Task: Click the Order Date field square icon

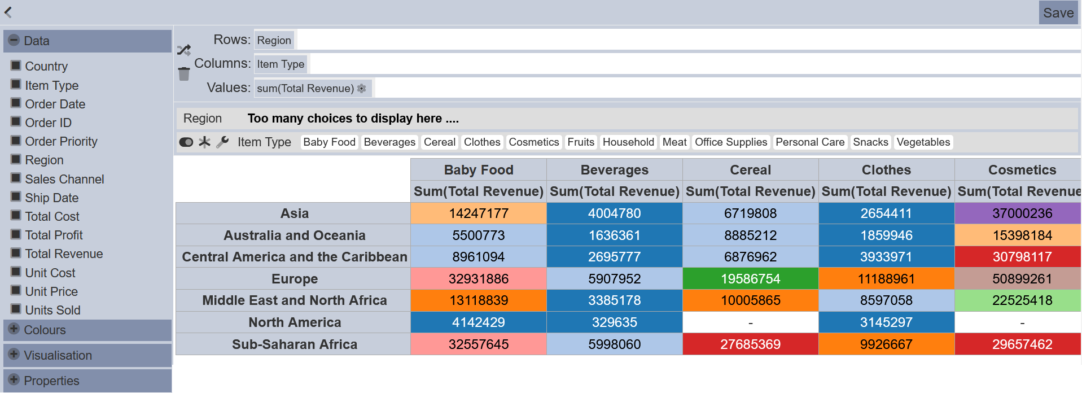Action: pos(16,103)
